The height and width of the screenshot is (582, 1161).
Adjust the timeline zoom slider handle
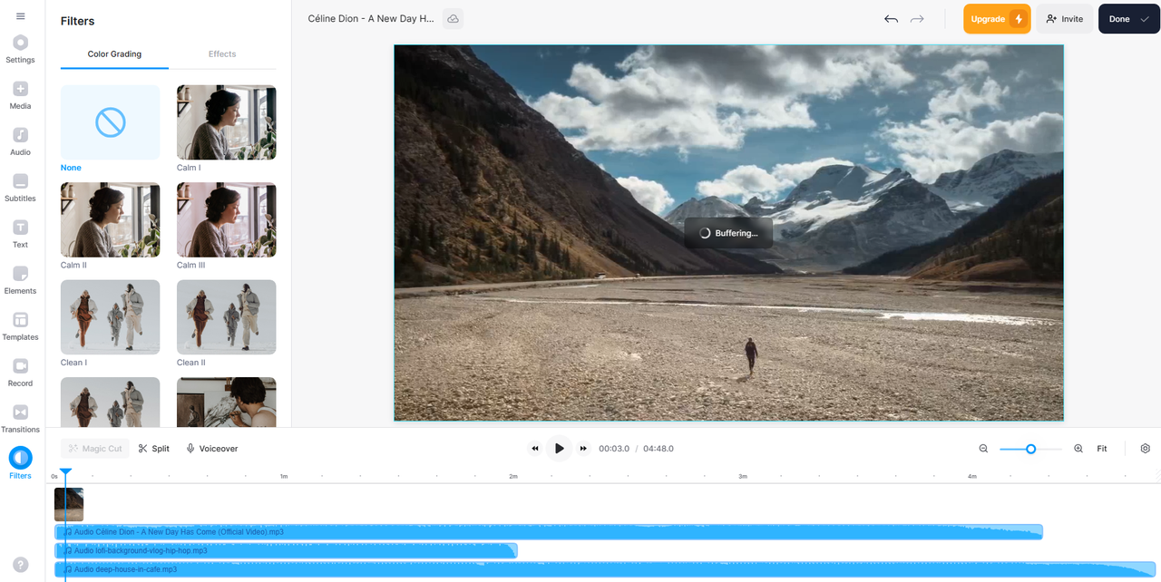1030,449
